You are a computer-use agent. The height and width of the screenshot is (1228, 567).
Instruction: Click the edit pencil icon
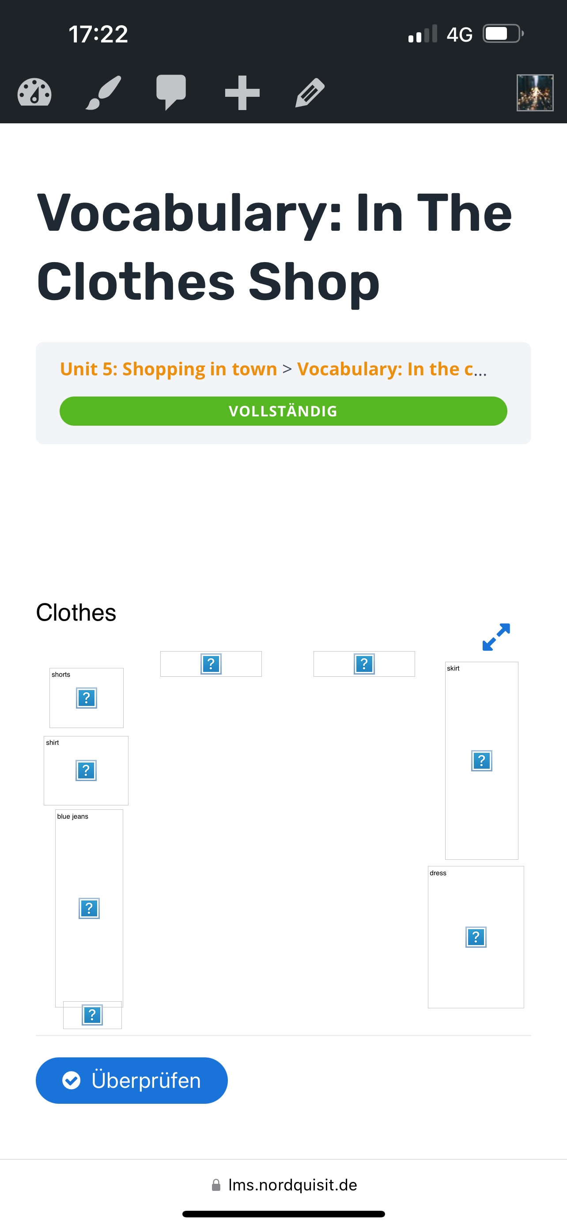pyautogui.click(x=310, y=92)
